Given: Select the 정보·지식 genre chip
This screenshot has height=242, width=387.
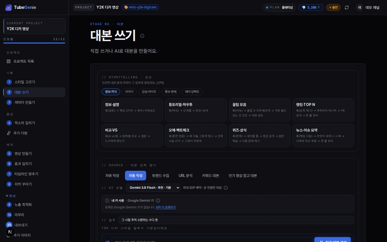Looking at the screenshot, I should [x=111, y=92].
